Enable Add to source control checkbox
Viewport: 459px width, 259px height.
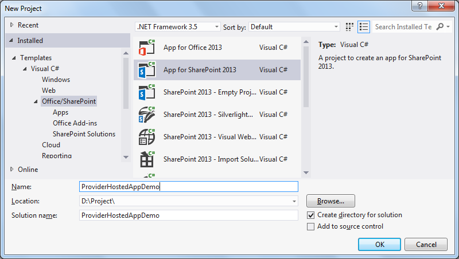point(310,226)
